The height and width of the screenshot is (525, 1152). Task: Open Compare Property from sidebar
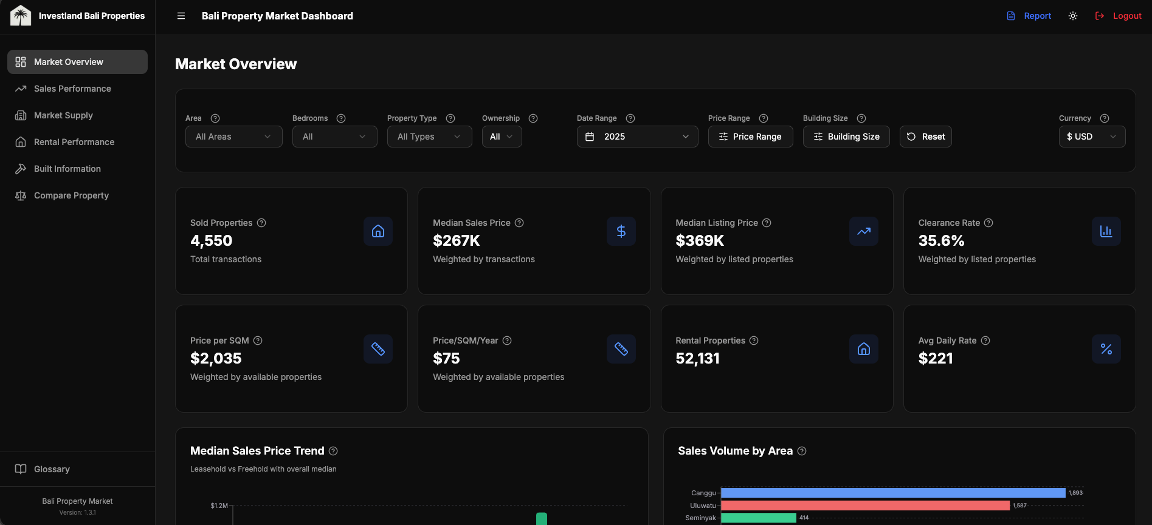click(x=71, y=195)
